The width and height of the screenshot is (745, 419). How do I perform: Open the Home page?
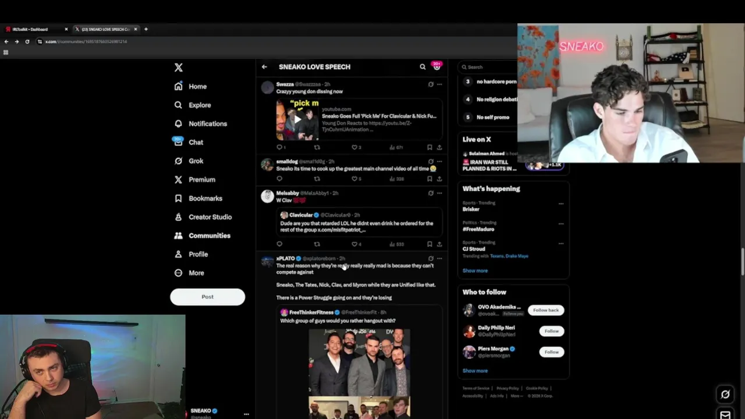tap(191, 86)
